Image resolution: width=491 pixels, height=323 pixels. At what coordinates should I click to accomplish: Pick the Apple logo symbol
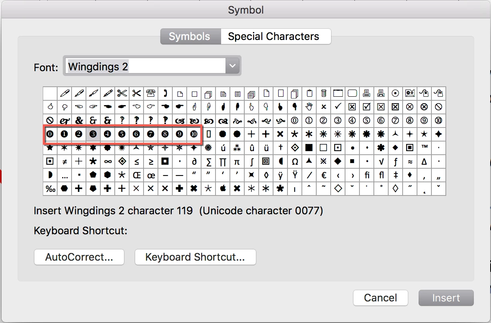[223, 189]
